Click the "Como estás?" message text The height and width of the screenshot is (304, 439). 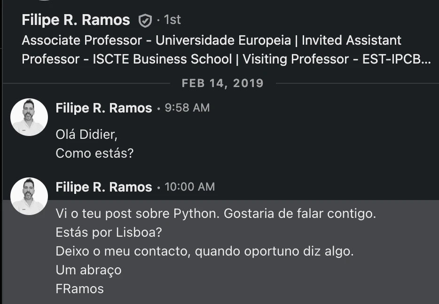(x=94, y=153)
